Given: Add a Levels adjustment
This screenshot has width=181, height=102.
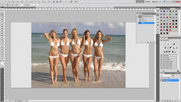Looking at the screenshot, I should pos(168,44).
